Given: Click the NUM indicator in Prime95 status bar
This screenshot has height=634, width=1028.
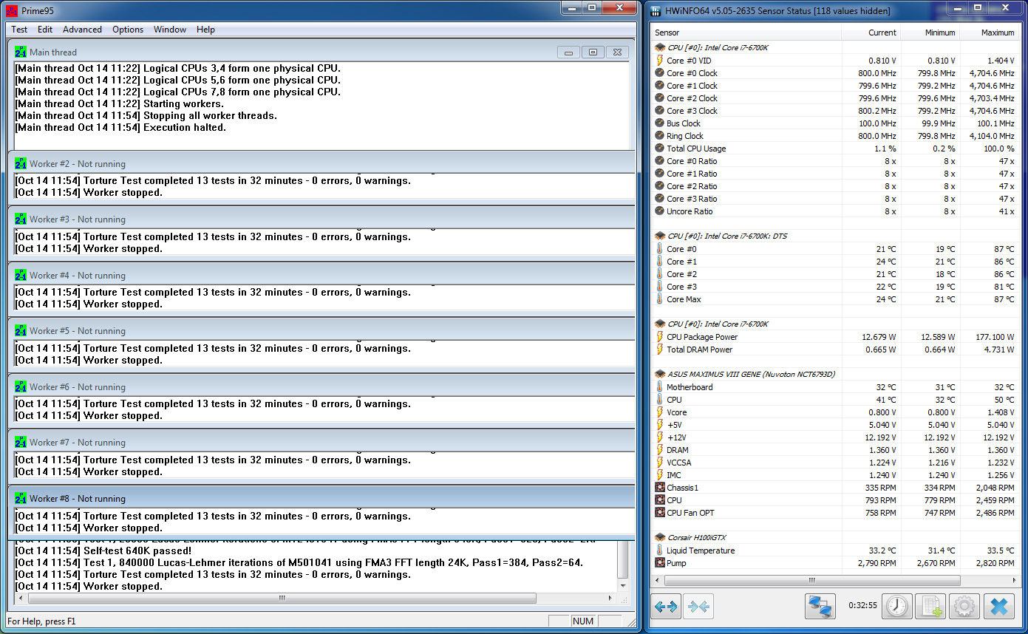Looking at the screenshot, I should 583,621.
